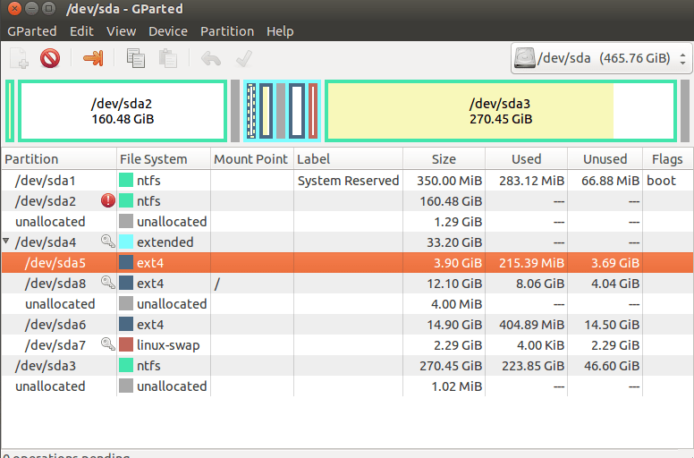The height and width of the screenshot is (458, 694).
Task: Click the key lock icon on /dev/sda8
Action: (108, 283)
